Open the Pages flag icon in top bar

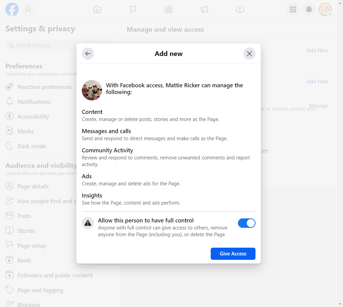coord(133,9)
